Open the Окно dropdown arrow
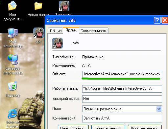The width and height of the screenshot is (168, 129). (x=159, y=109)
